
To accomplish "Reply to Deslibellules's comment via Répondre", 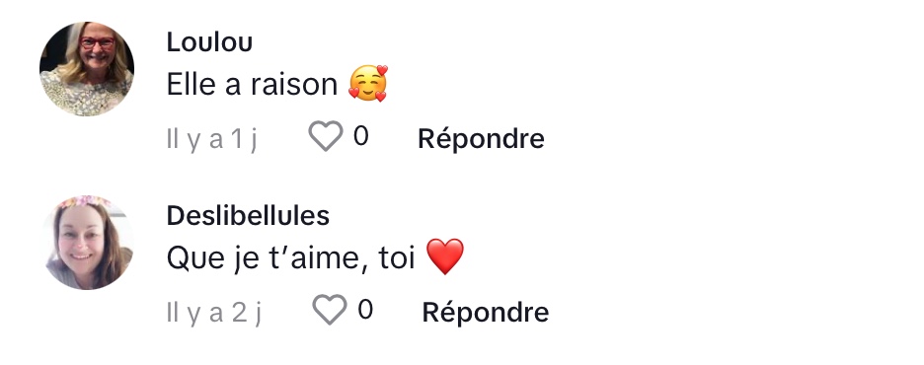I will pos(486,313).
